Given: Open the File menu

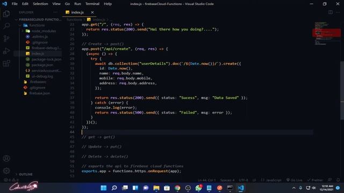Looking at the screenshot, I should (x=15, y=4).
